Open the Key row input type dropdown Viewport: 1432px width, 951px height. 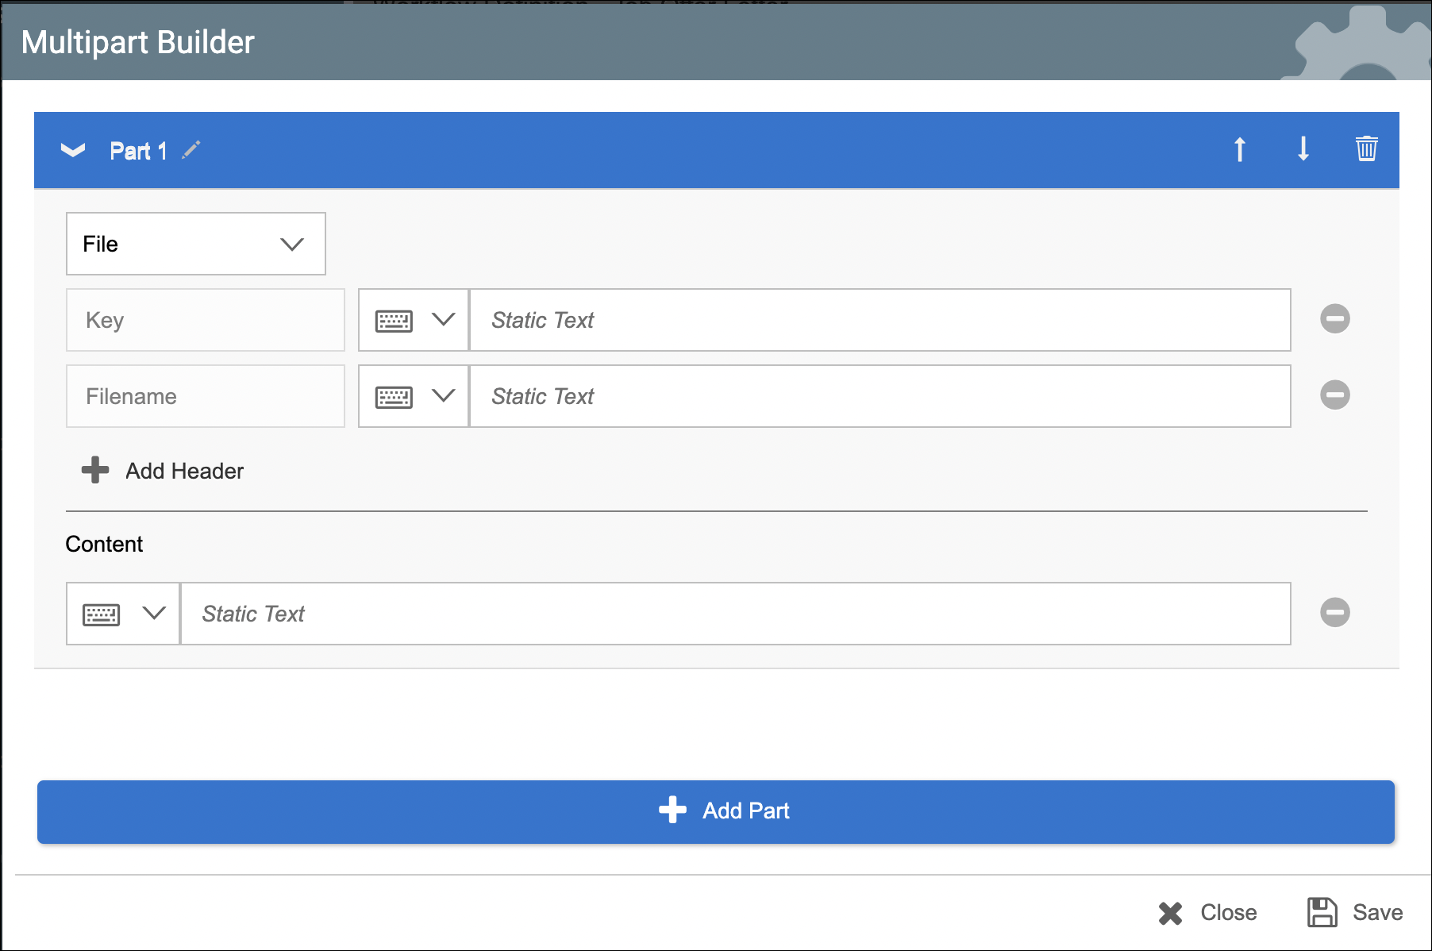point(414,320)
